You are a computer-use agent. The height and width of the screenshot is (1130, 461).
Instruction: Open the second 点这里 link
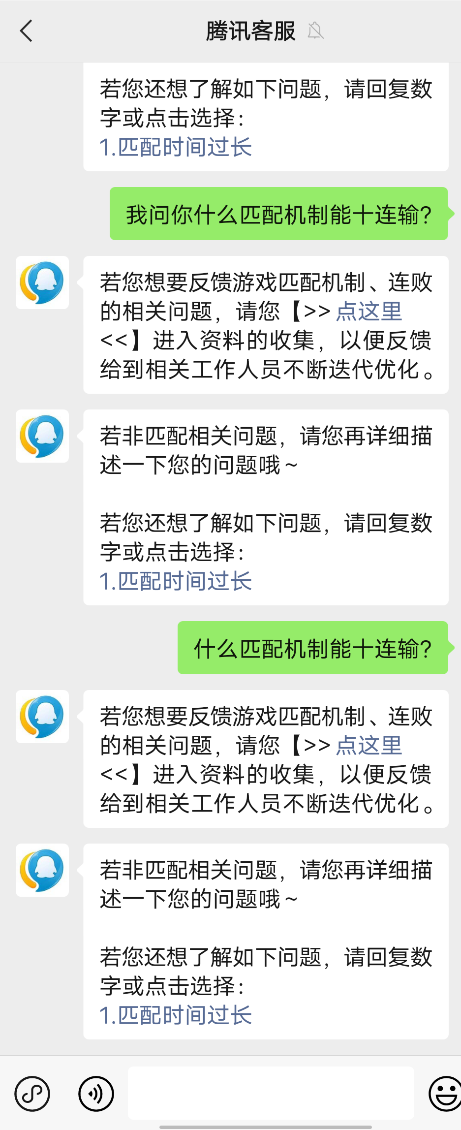click(369, 746)
